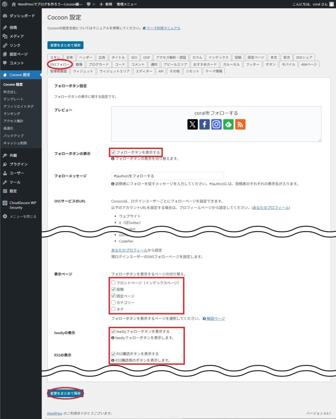The height and width of the screenshot is (419, 336).
Task: Click the comments bubble icon in the admin bar
Action: coord(88,5)
